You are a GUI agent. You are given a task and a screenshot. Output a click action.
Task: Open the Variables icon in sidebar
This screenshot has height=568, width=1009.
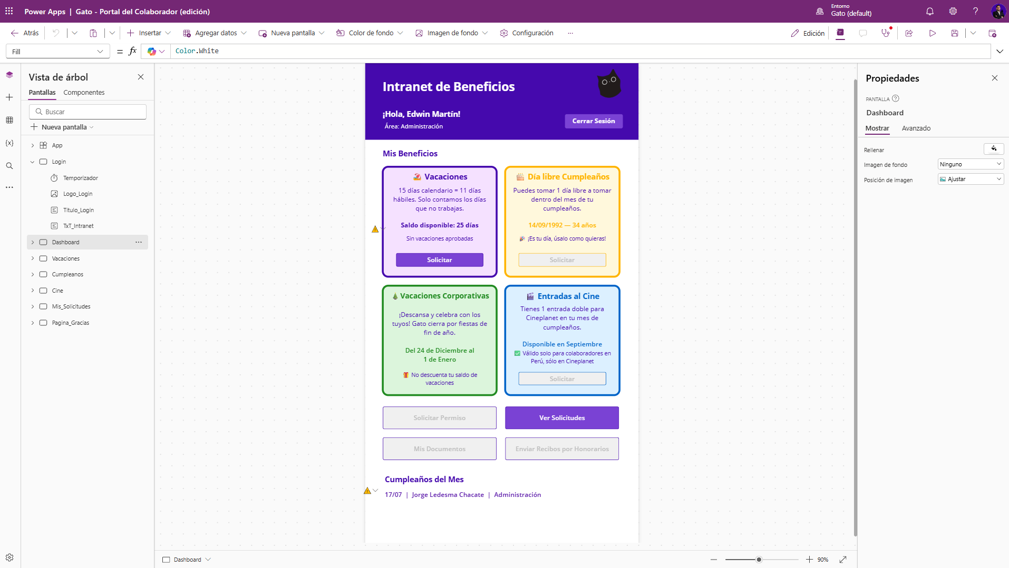point(9,143)
